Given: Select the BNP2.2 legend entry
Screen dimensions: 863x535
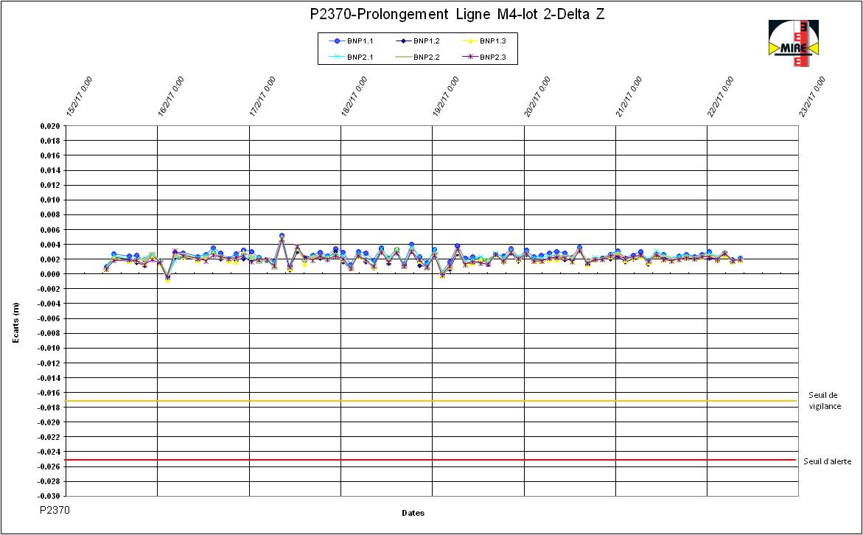Looking at the screenshot, I should pyautogui.click(x=417, y=57).
